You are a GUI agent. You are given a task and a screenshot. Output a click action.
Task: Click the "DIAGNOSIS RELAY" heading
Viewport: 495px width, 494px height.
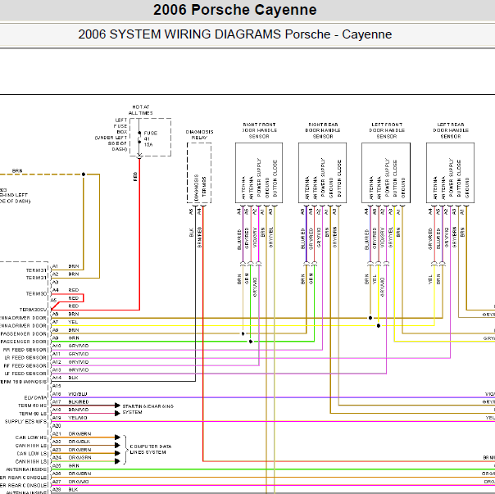pos(199,134)
